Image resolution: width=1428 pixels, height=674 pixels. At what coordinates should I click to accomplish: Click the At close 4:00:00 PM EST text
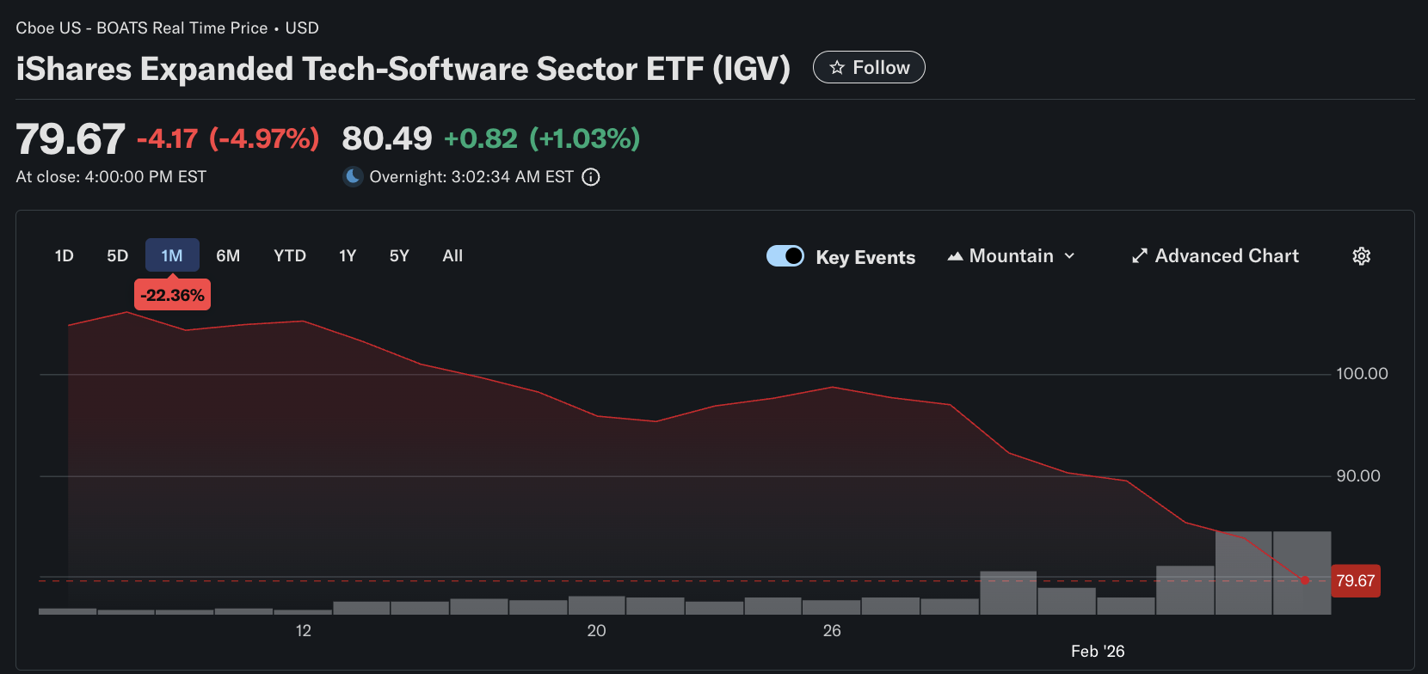click(111, 177)
